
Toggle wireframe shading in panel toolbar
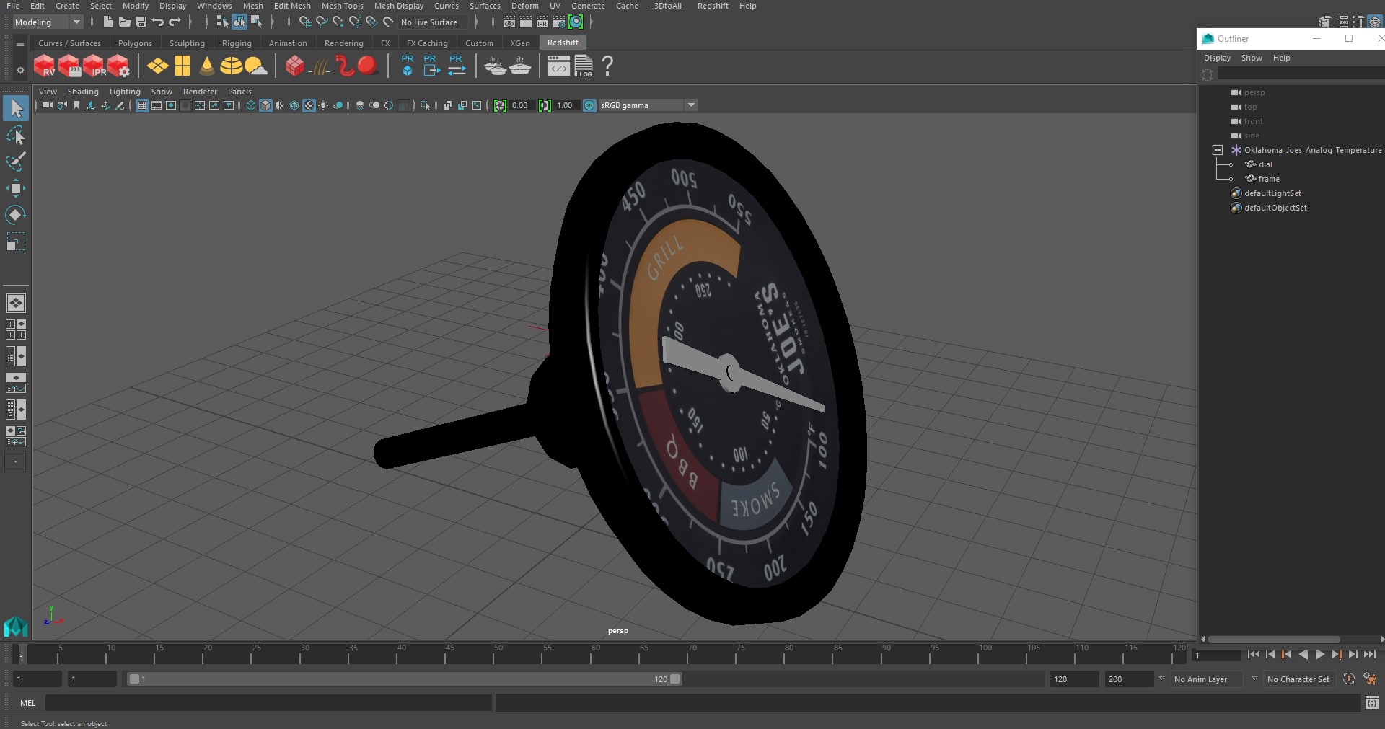251,105
